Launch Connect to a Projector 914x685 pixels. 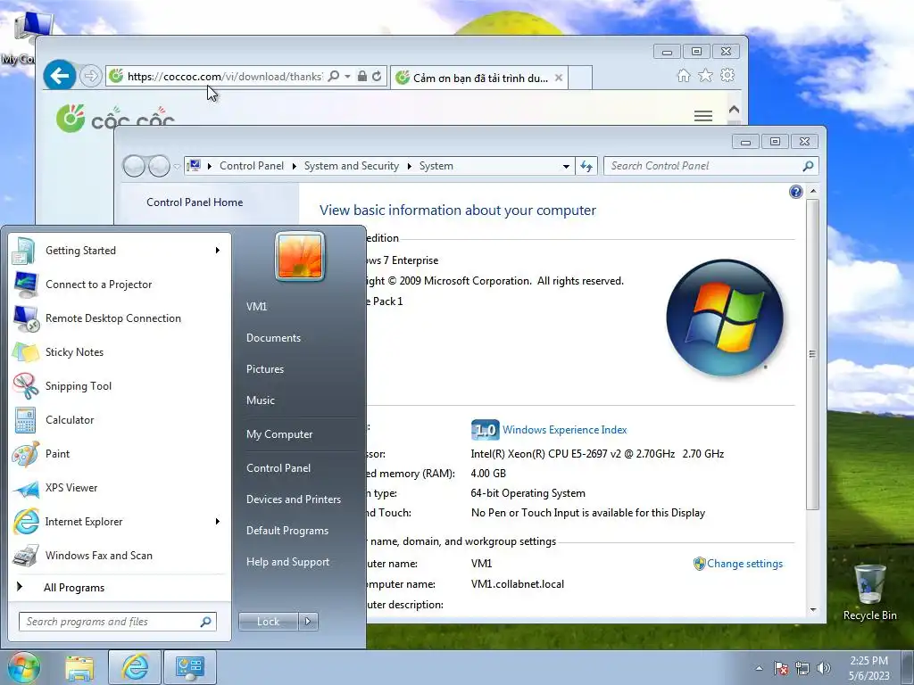[119, 285]
